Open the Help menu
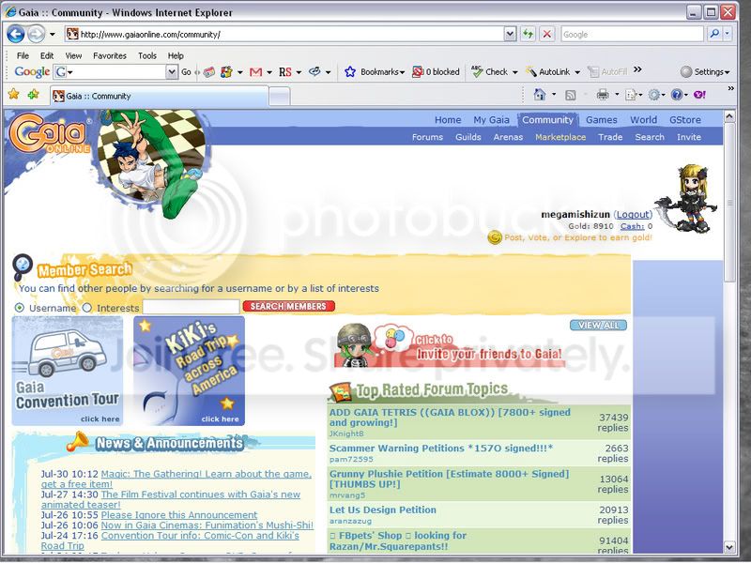This screenshot has height=563, width=751. pos(176,55)
